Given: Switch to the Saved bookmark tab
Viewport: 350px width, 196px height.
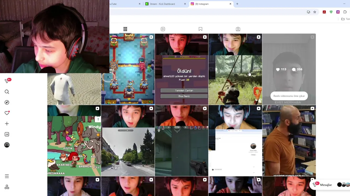Looking at the screenshot, I should pos(200,29).
